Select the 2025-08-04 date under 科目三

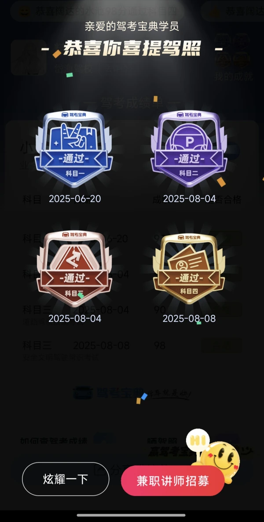(x=75, y=318)
